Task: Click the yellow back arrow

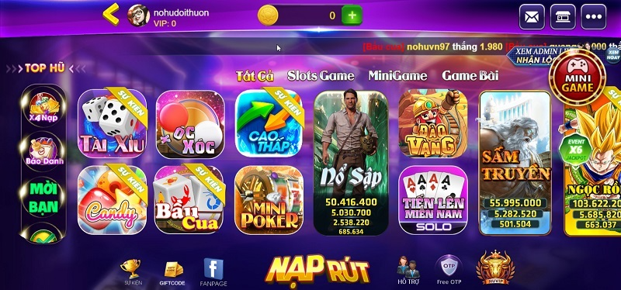Action: [x=111, y=14]
